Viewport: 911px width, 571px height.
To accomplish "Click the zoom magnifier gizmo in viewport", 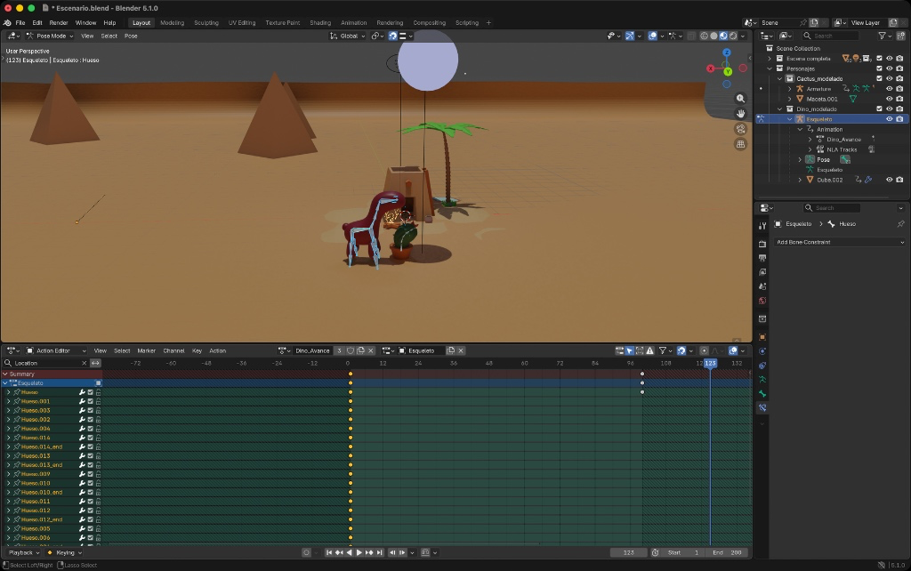I will point(740,99).
